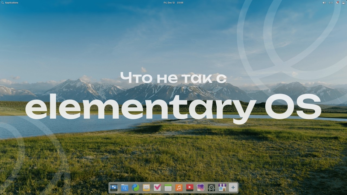Viewport: 347px width, 195px height.
Task: Launch the Videos app from the dock
Action: [x=190, y=187]
